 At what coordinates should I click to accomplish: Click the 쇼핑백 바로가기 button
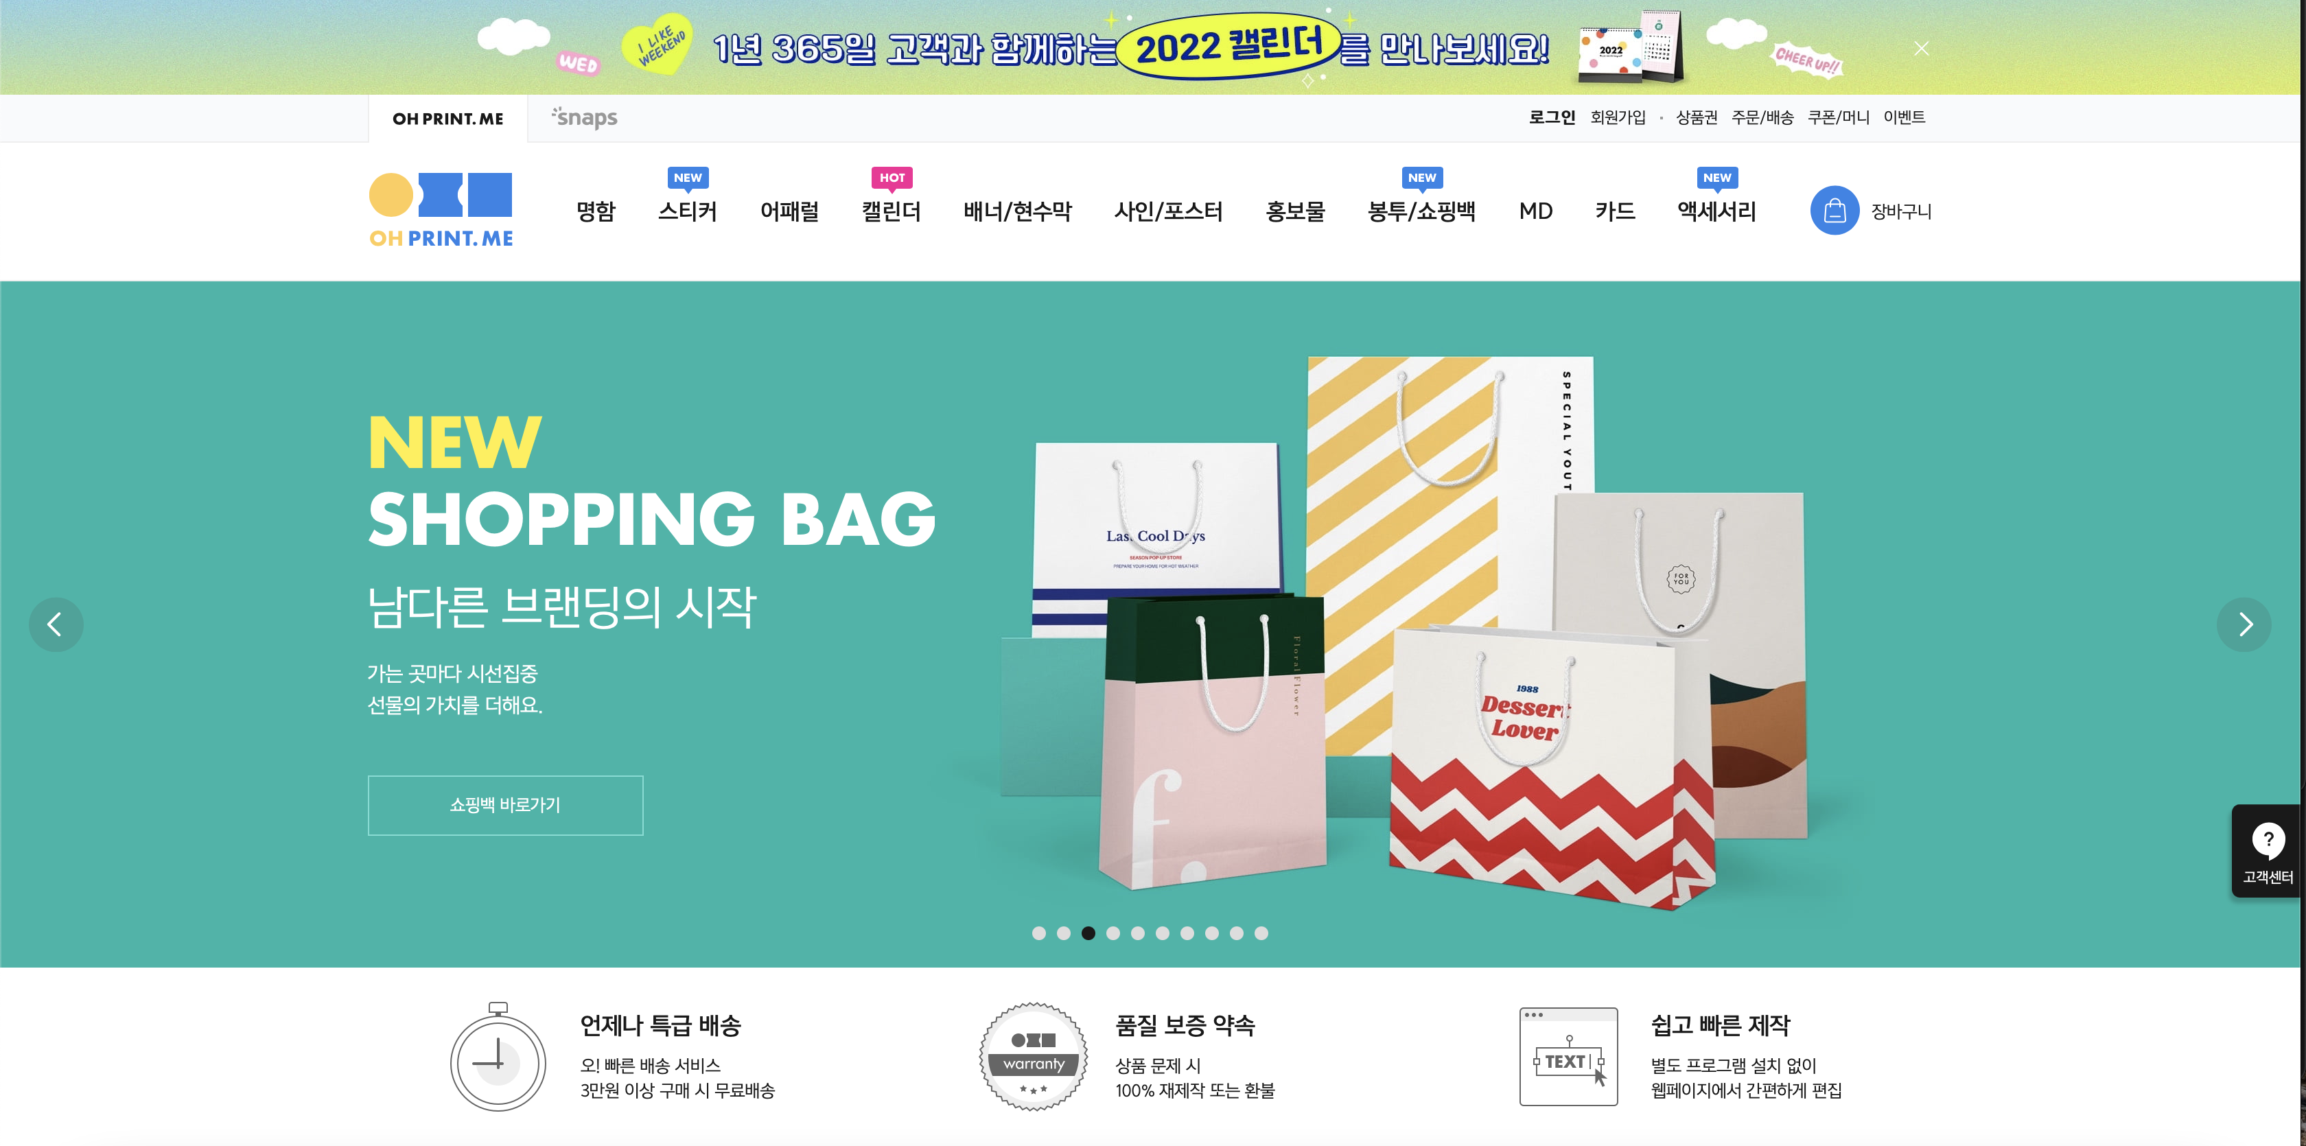pyautogui.click(x=505, y=805)
